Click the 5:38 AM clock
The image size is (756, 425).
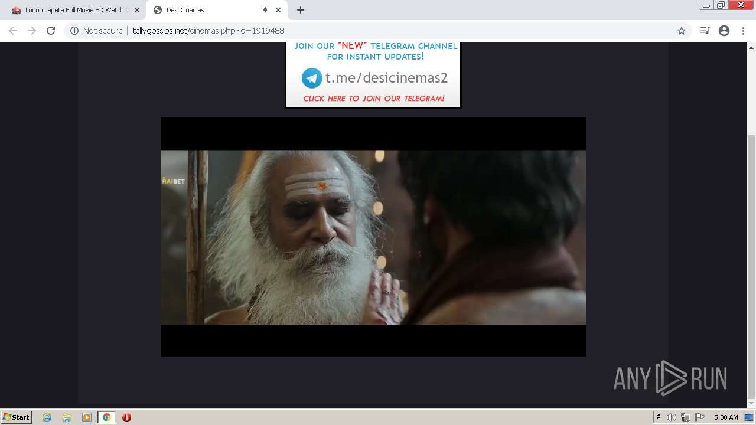coord(726,417)
